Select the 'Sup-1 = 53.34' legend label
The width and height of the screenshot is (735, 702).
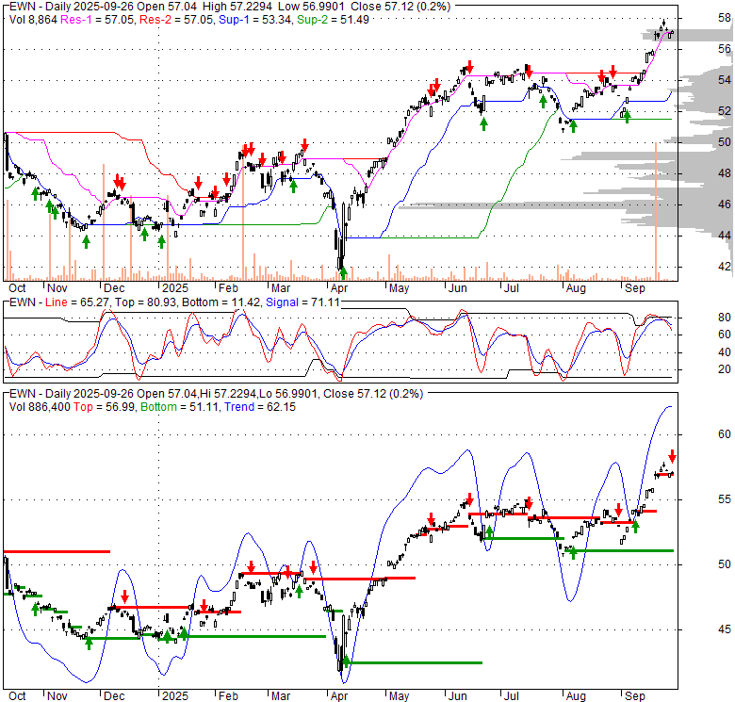[254, 20]
